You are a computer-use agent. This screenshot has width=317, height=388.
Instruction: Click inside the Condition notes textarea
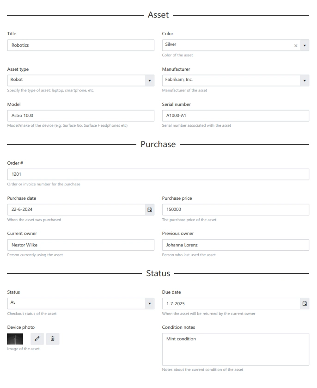point(235,349)
